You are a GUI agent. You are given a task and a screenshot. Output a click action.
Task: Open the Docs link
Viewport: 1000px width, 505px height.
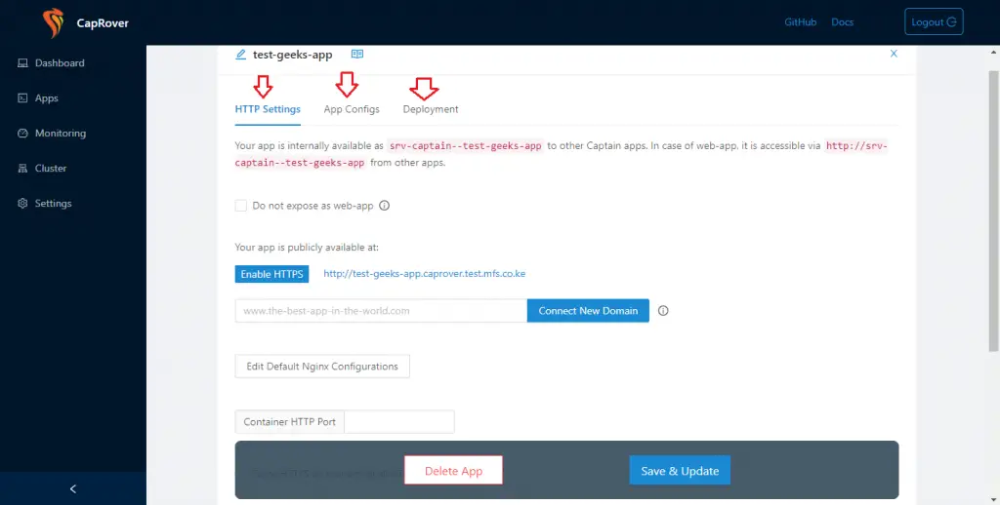(843, 21)
